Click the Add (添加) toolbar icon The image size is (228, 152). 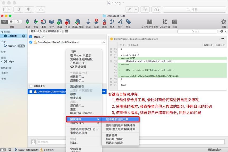tap(60, 22)
